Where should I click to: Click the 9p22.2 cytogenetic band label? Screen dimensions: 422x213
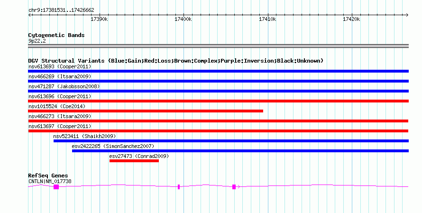pyautogui.click(x=37, y=41)
